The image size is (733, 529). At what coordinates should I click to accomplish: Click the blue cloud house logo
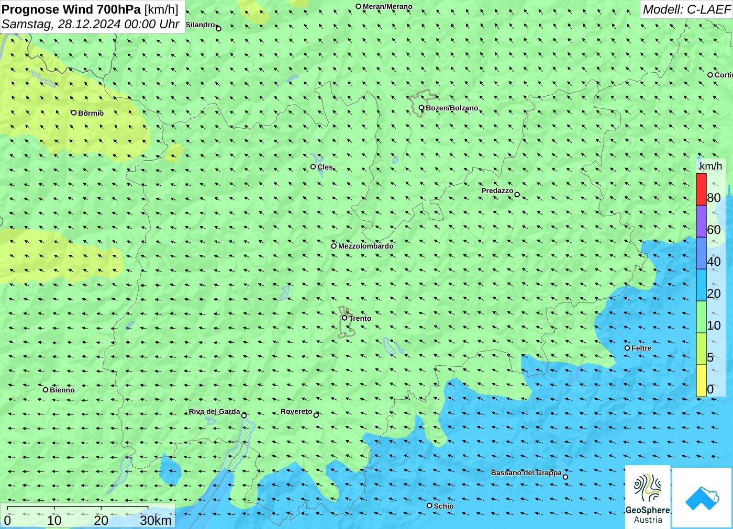[702, 498]
